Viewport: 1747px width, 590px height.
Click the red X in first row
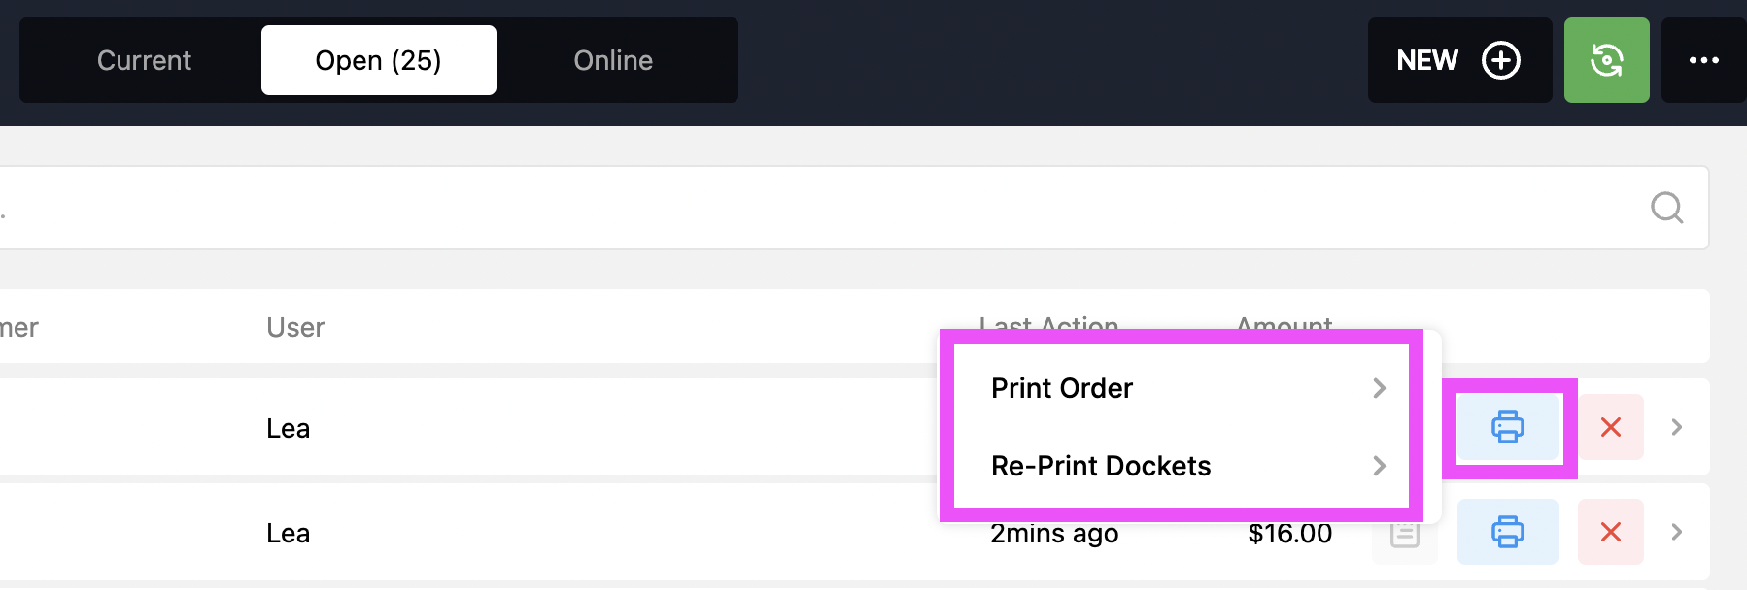point(1610,427)
